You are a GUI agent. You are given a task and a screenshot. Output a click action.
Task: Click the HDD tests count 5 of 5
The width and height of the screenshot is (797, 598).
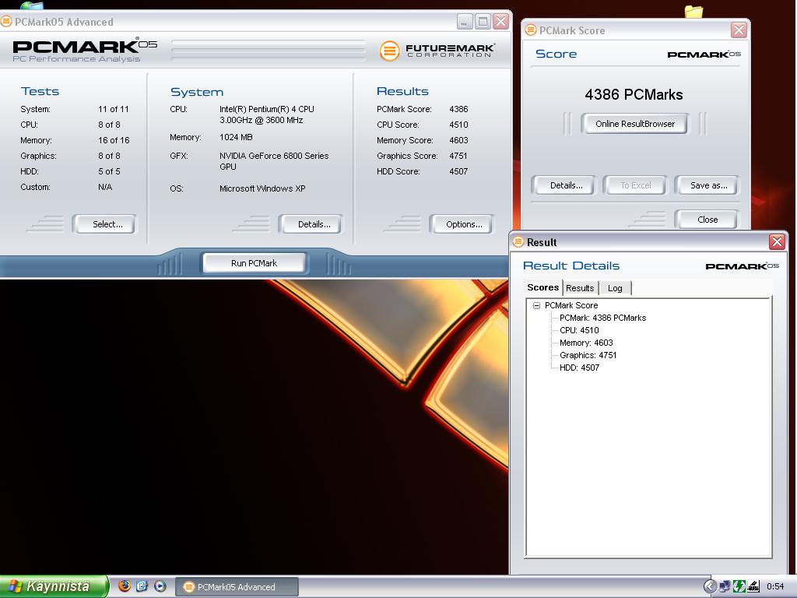109,171
